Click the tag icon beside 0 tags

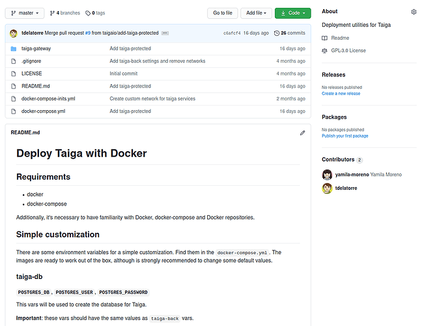[88, 13]
